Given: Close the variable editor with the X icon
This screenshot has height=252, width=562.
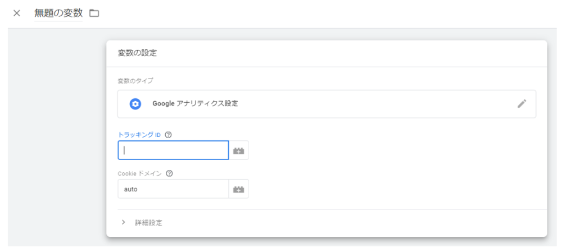Looking at the screenshot, I should pyautogui.click(x=16, y=13).
